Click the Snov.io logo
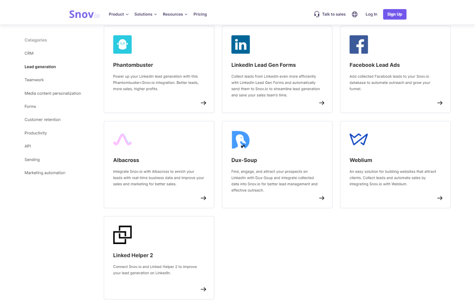475x304 pixels. (84, 14)
